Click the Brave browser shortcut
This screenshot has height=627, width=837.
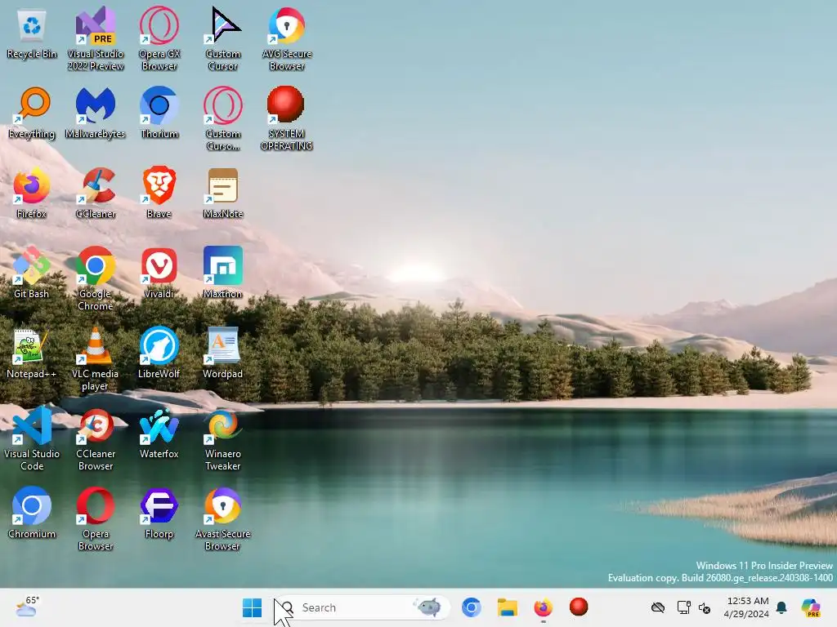(159, 193)
